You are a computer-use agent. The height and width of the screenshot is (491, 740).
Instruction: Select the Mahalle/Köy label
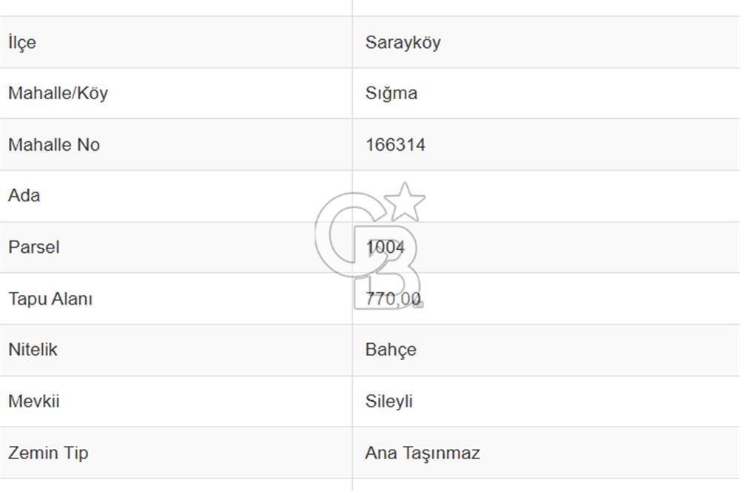(x=58, y=93)
